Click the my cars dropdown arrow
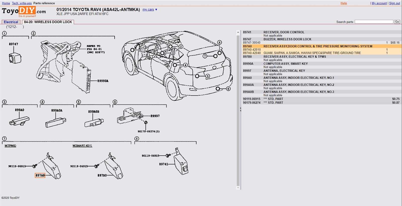The width and height of the screenshot is (402, 206). [x=156, y=10]
